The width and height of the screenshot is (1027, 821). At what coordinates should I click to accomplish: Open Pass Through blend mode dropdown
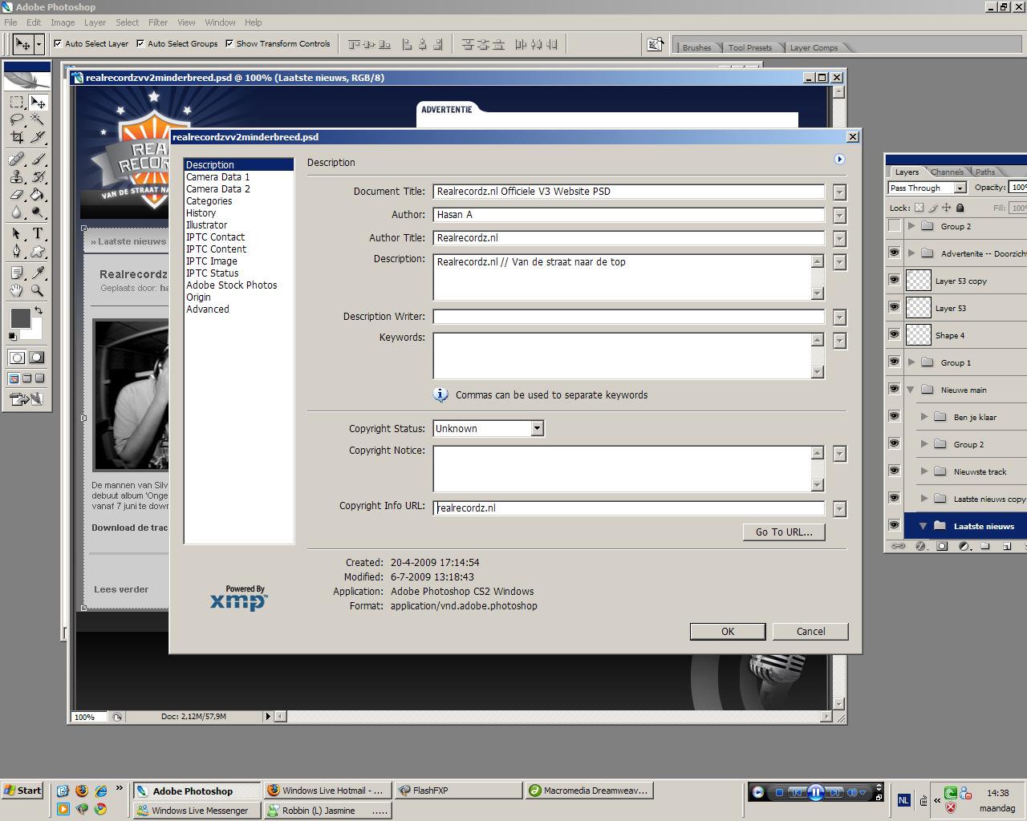927,188
